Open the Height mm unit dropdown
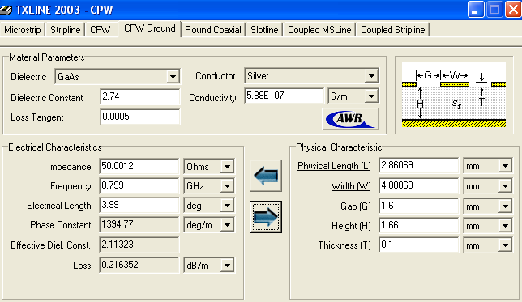 click(505, 226)
